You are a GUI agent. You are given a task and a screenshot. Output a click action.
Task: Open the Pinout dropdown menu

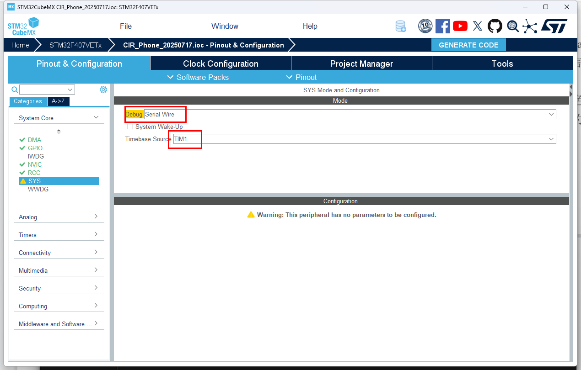point(301,77)
